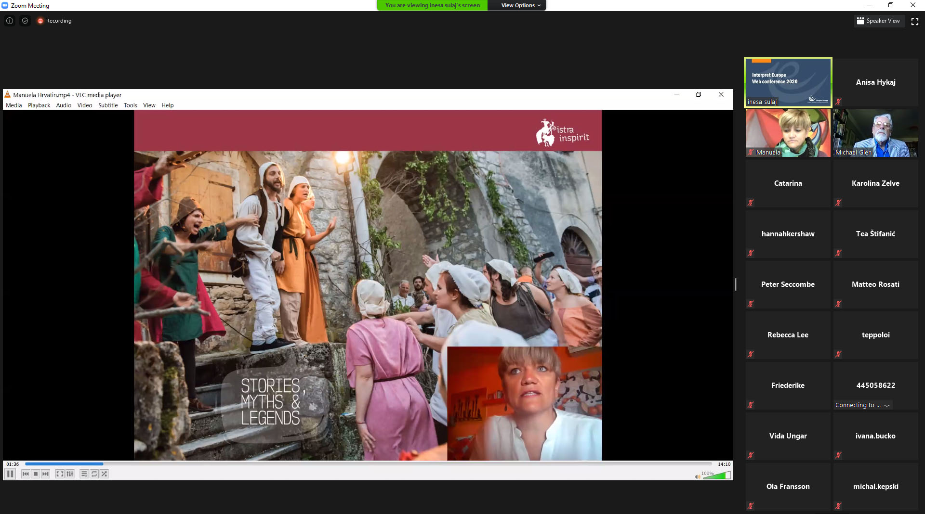Screen dimensions: 925x514
Task: Select Michael Glen's video thumbnail
Action: [x=875, y=133]
